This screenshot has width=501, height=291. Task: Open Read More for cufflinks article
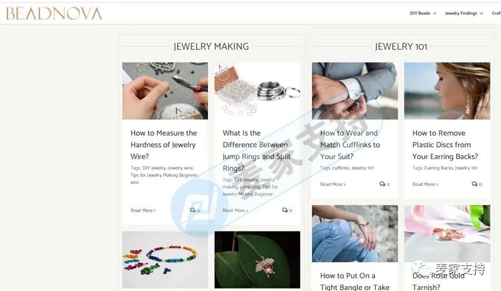(333, 184)
